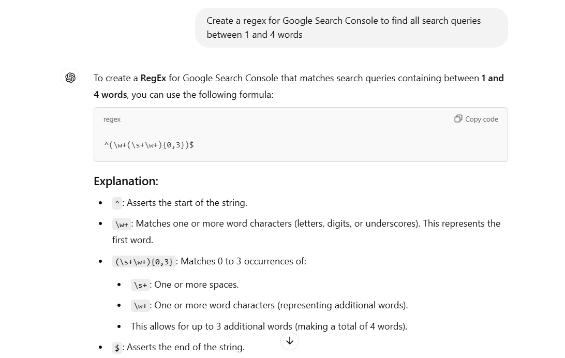Click 'Asserts the end of the string.' text

(186, 347)
